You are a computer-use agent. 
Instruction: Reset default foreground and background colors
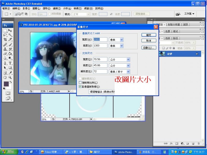click(4, 88)
